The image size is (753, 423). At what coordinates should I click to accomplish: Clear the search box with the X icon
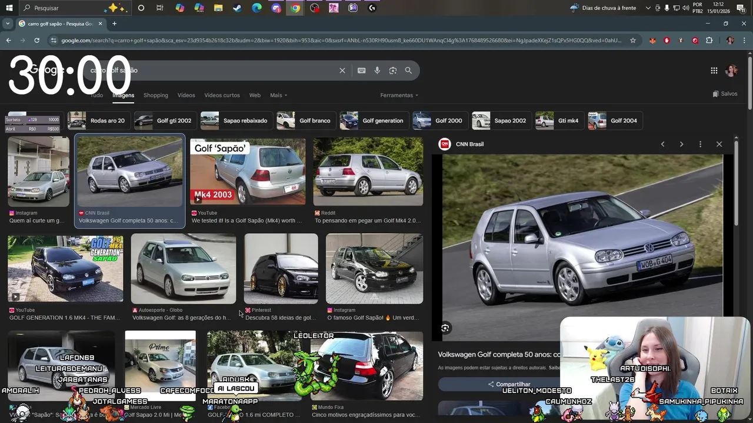coord(342,70)
